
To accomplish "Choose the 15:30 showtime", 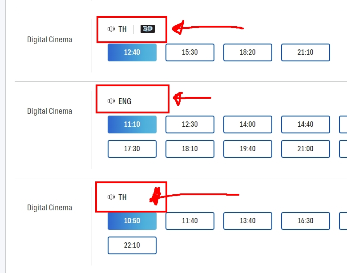I will click(x=190, y=52).
